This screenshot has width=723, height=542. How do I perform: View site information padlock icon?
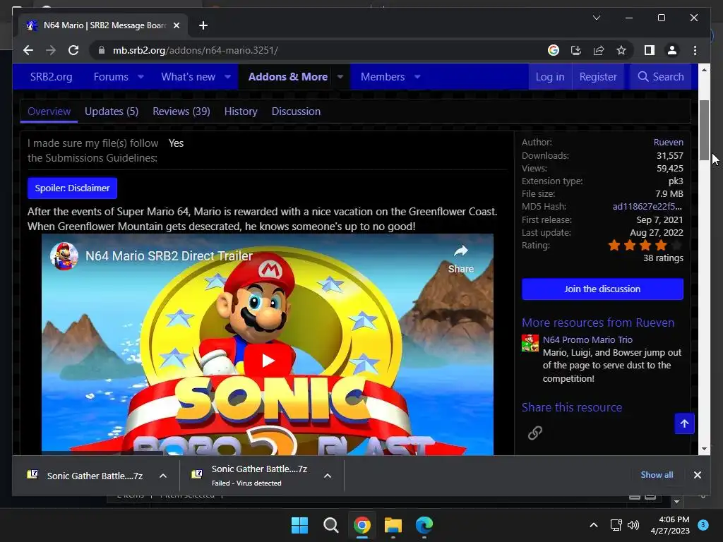tap(102, 50)
